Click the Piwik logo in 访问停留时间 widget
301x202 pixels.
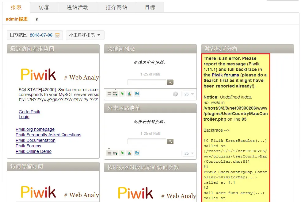38,192
